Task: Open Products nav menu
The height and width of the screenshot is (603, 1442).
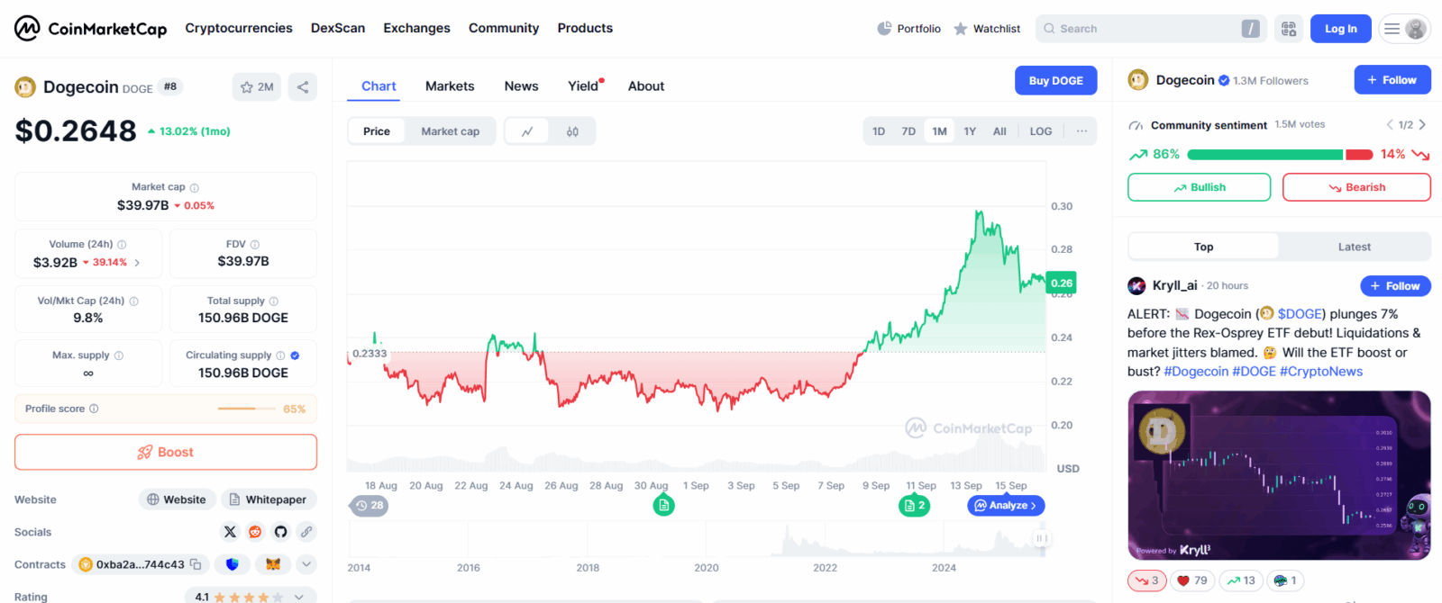Action: 585,28
